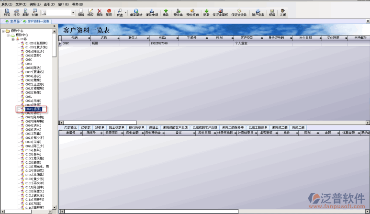The width and height of the screenshot is (370, 214).
Task: Click the 过滤 (filter) toolbar icon
Action: (35, 11)
